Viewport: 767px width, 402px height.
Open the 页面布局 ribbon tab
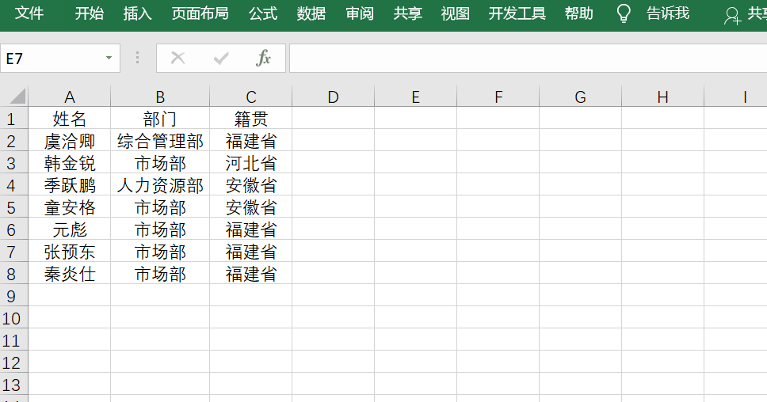click(200, 13)
